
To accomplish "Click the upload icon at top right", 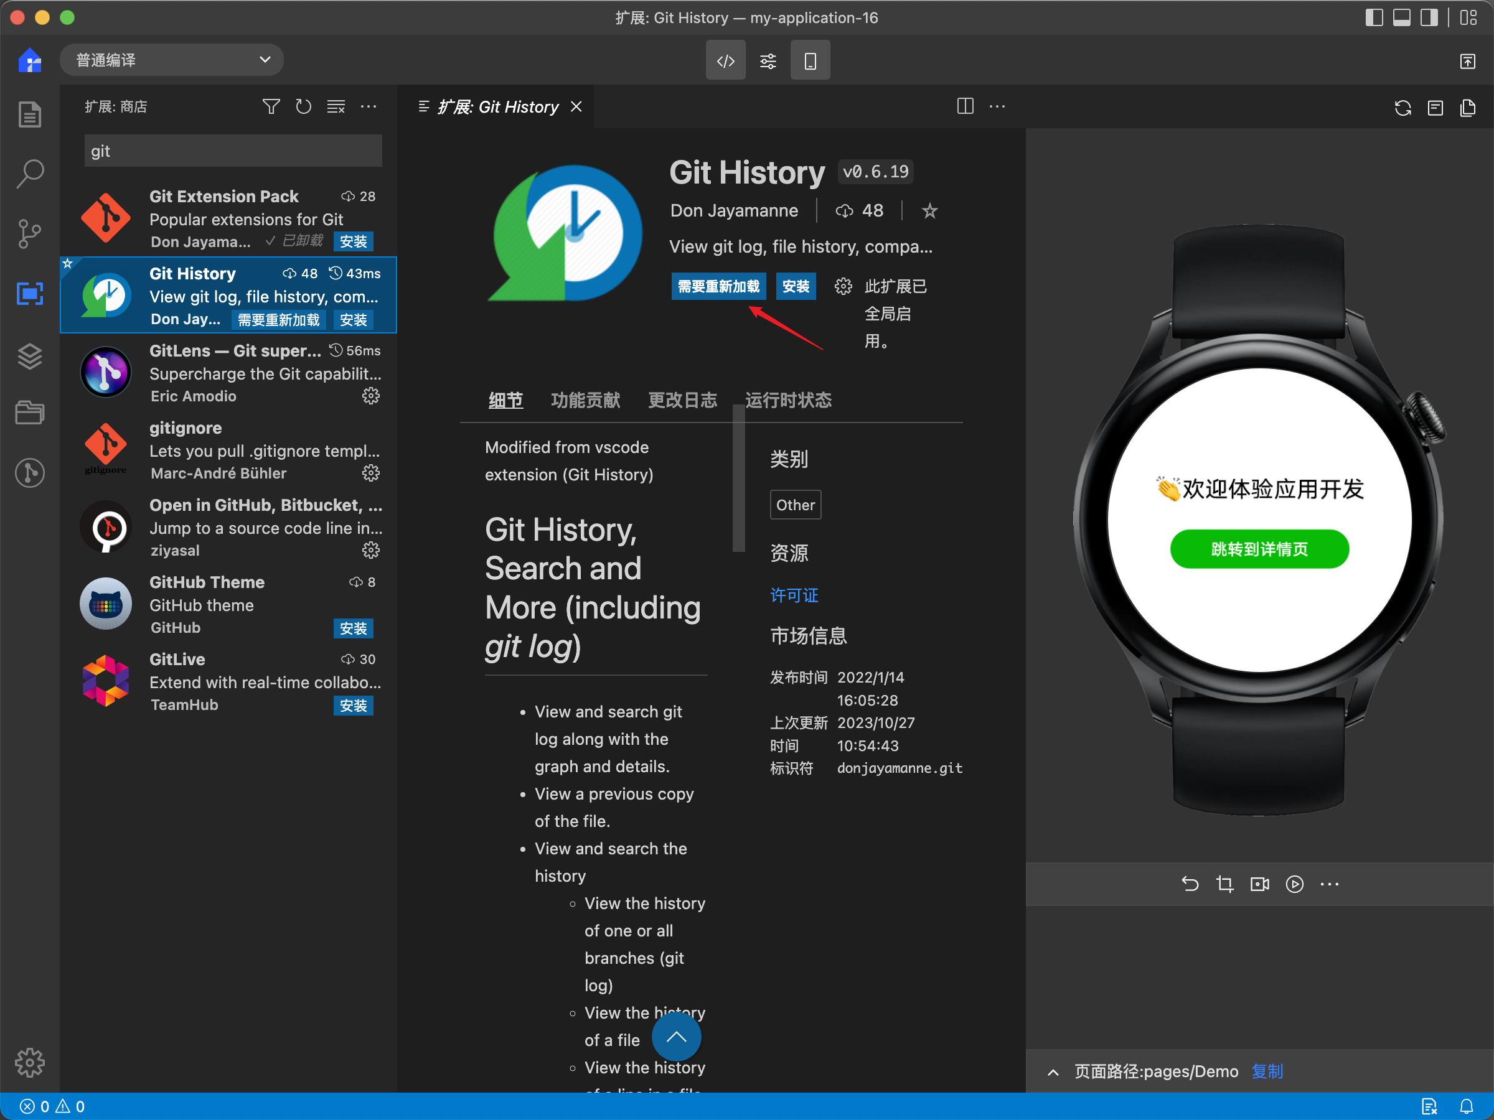I will pos(1467,62).
